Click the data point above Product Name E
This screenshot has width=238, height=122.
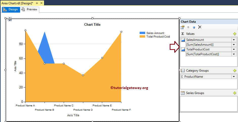[x=102, y=58]
